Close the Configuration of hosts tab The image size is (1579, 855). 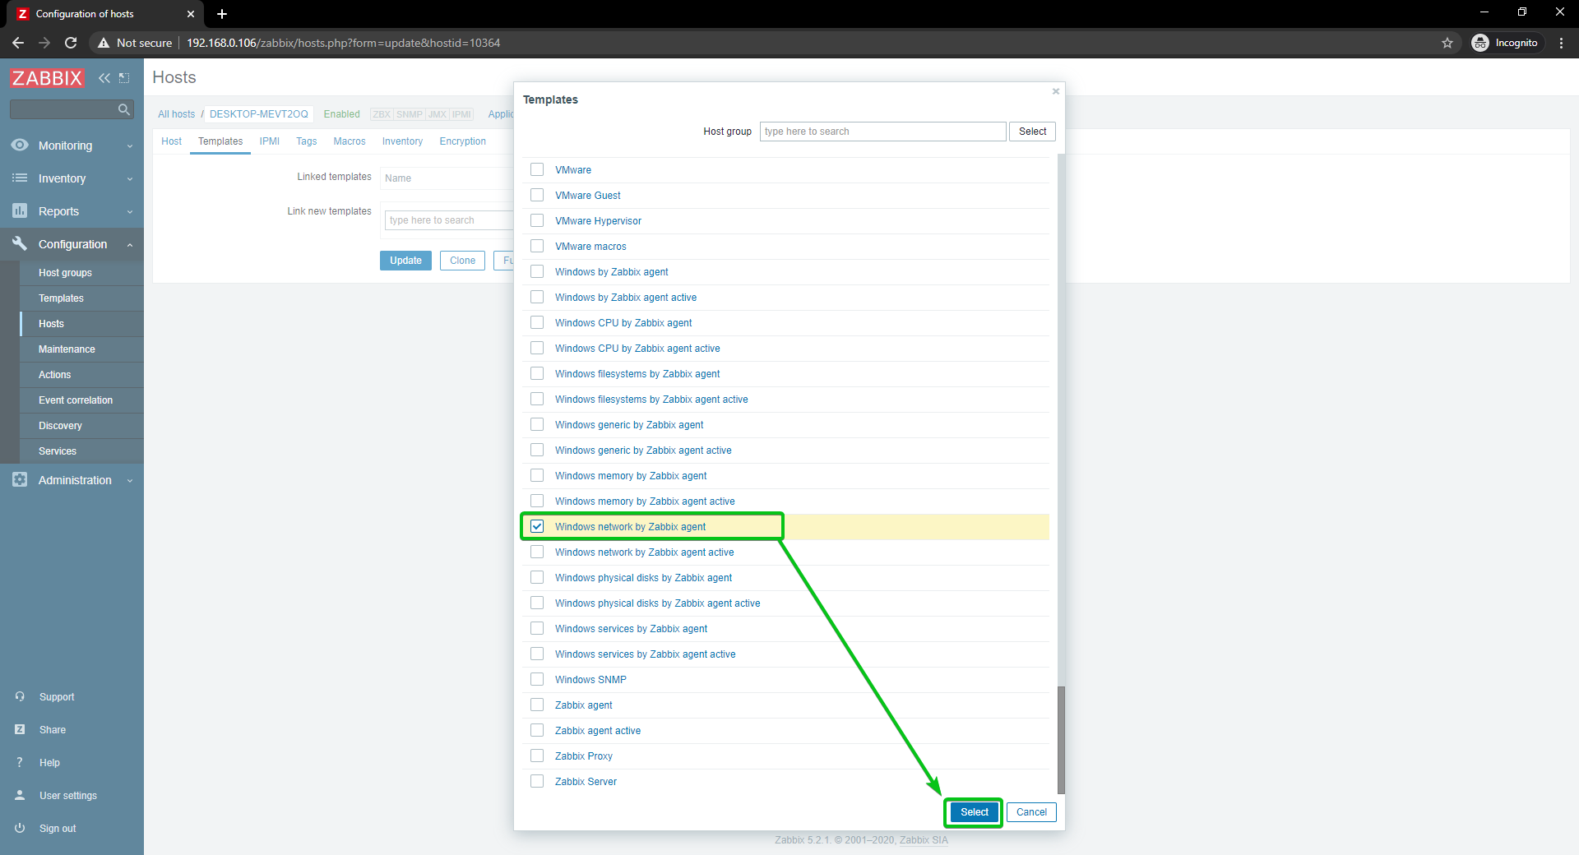pyautogui.click(x=191, y=14)
